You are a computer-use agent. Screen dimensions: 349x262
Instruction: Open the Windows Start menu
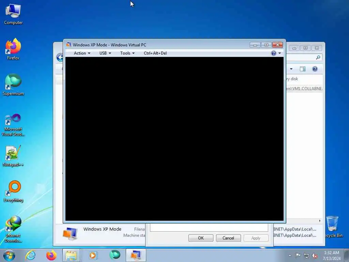pos(9,255)
